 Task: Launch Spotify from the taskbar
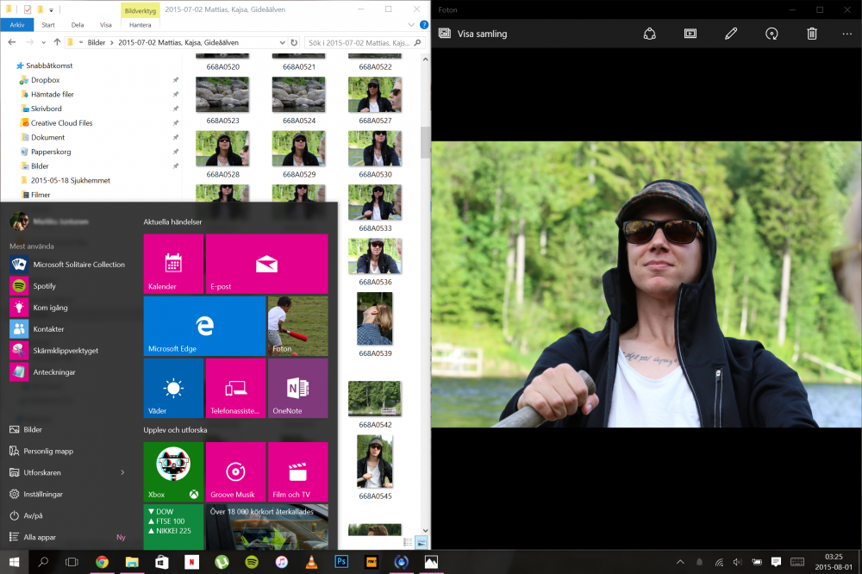point(252,562)
